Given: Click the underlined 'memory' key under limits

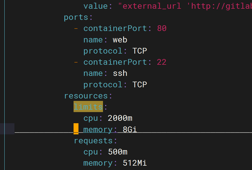Looking at the screenshot, I should (98, 130).
